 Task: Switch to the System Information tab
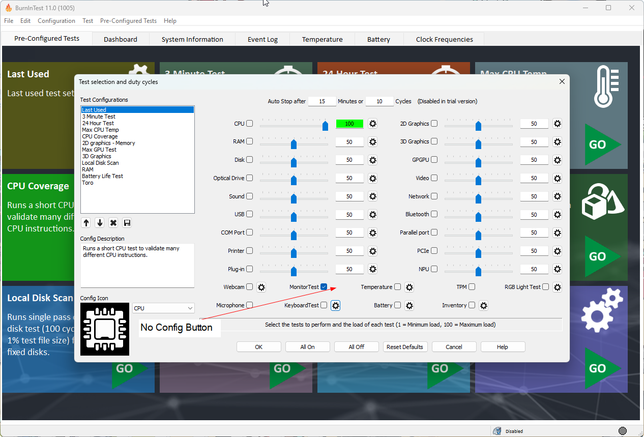pyautogui.click(x=192, y=39)
